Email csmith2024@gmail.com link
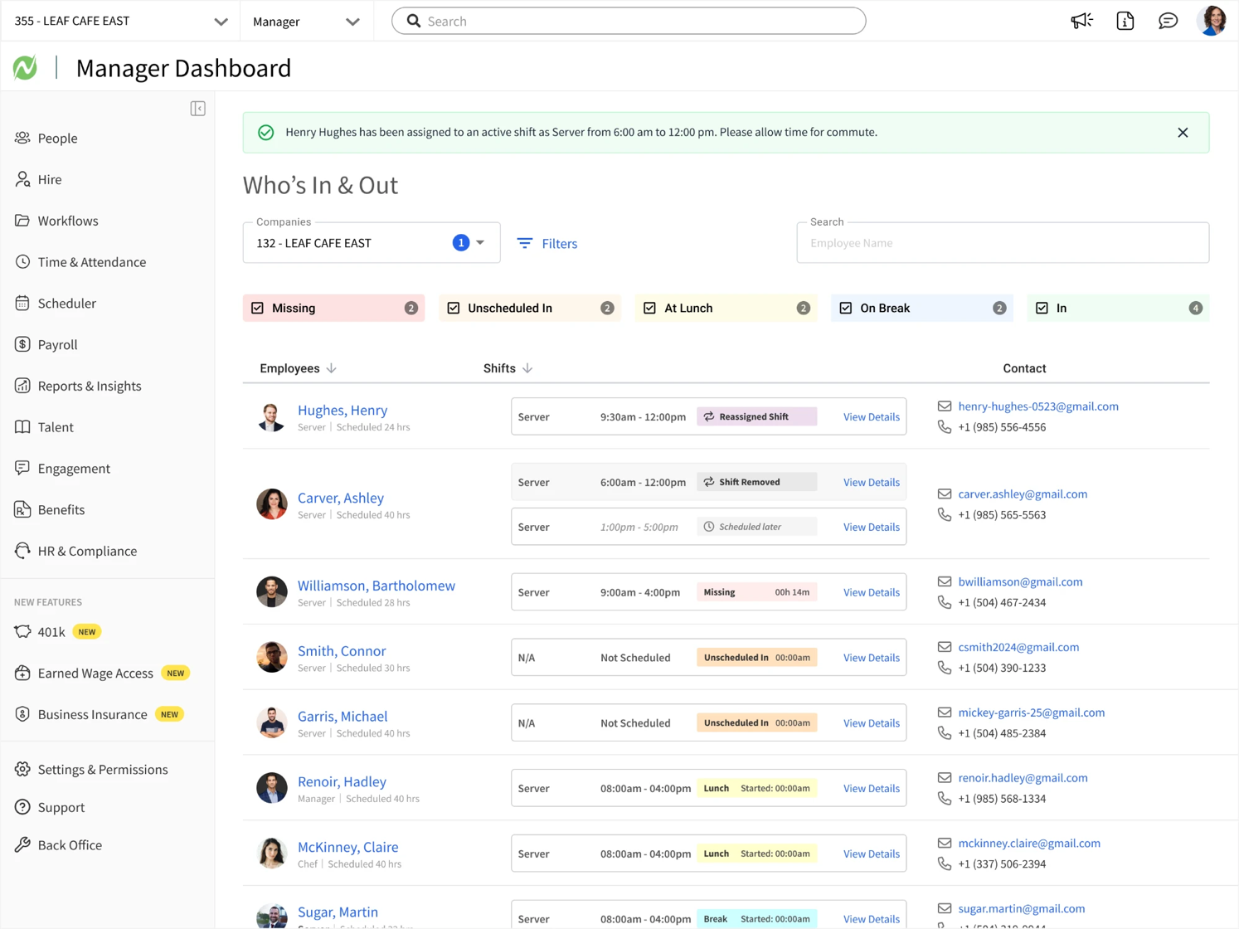 pos(1018,647)
